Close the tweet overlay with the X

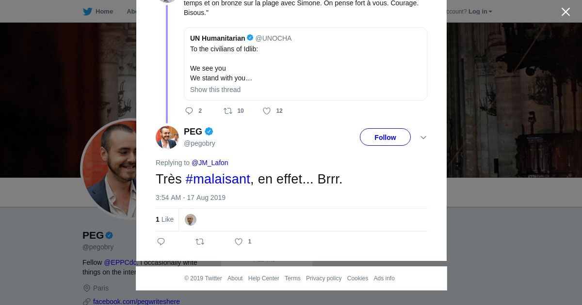[x=566, y=12]
